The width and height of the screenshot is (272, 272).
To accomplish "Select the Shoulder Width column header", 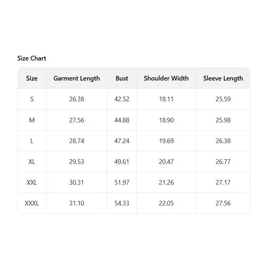I will pos(166,78).
